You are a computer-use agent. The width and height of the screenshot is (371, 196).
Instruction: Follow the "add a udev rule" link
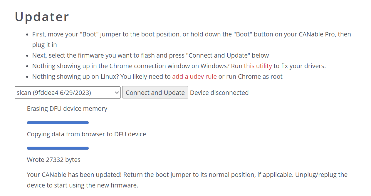(x=194, y=76)
